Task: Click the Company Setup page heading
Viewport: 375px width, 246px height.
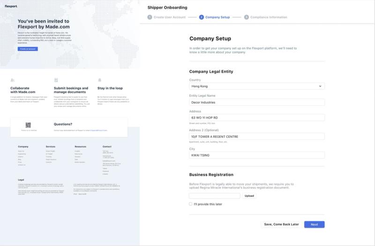Action: (210, 38)
